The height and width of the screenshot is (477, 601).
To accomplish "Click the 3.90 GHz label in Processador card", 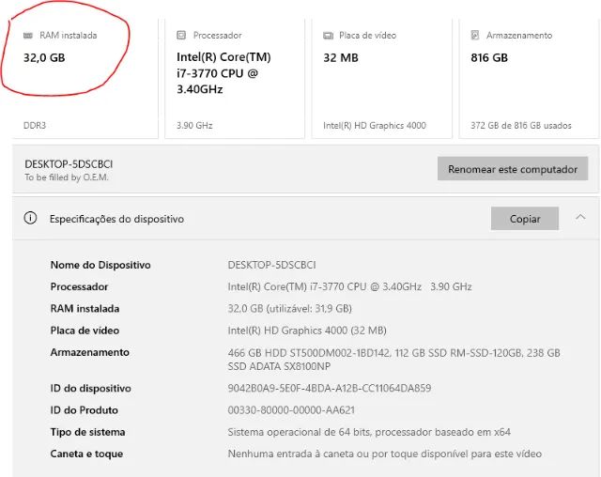I will coord(194,125).
